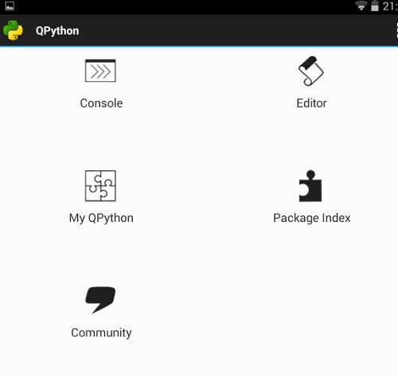Image resolution: width=398 pixels, height=377 pixels.
Task: Tap the Package Index text label
Action: point(312,218)
